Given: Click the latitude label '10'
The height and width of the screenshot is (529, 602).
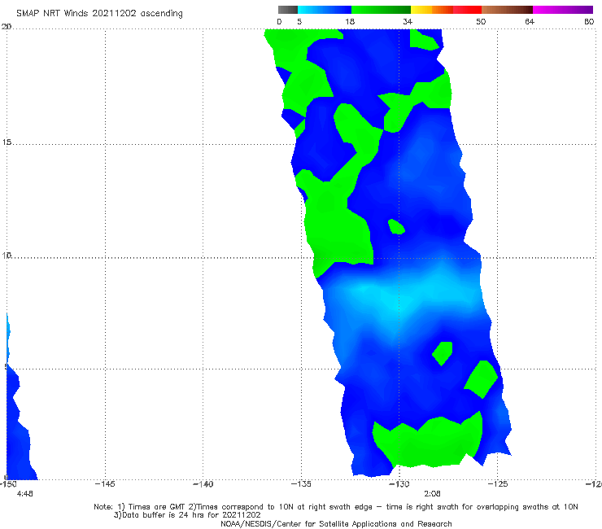Looking at the screenshot, I should (7, 256).
